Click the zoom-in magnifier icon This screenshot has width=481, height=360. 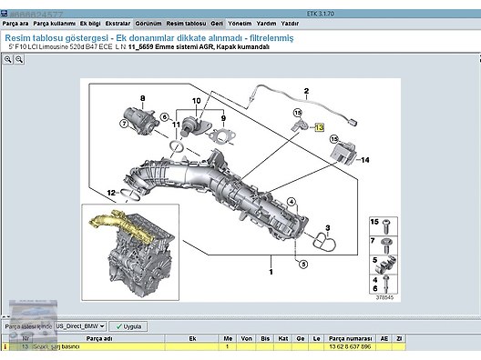8,59
